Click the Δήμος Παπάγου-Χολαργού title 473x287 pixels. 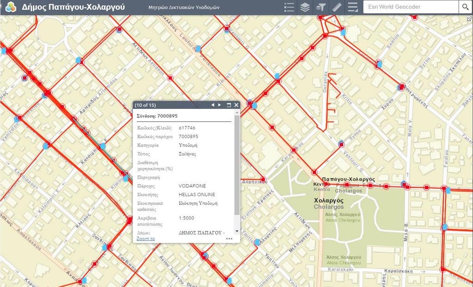(x=73, y=7)
